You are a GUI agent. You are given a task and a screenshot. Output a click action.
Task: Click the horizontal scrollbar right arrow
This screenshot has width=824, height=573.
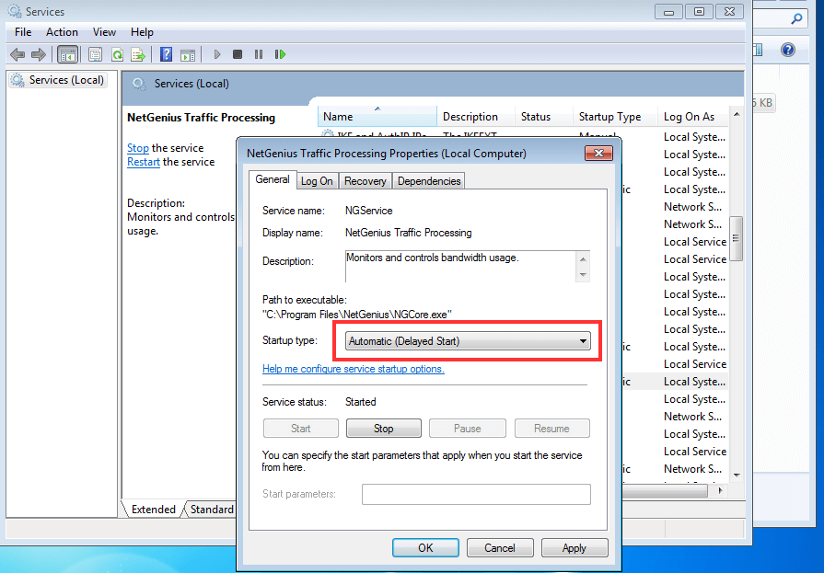tap(721, 490)
